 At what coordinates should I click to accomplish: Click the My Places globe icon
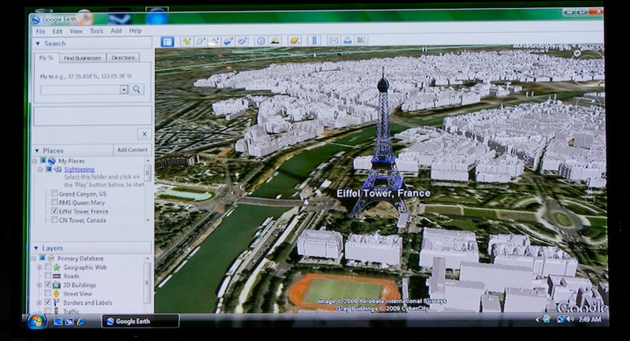coord(51,161)
